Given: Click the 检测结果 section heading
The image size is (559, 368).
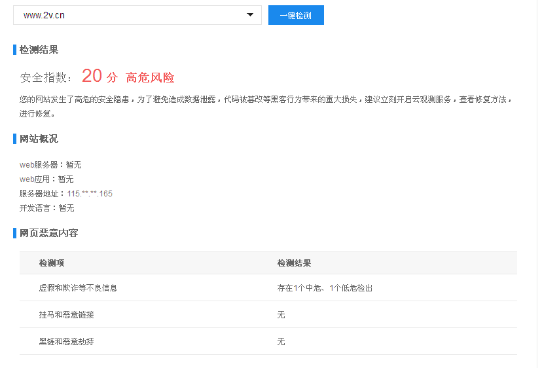Looking at the screenshot, I should [x=39, y=50].
